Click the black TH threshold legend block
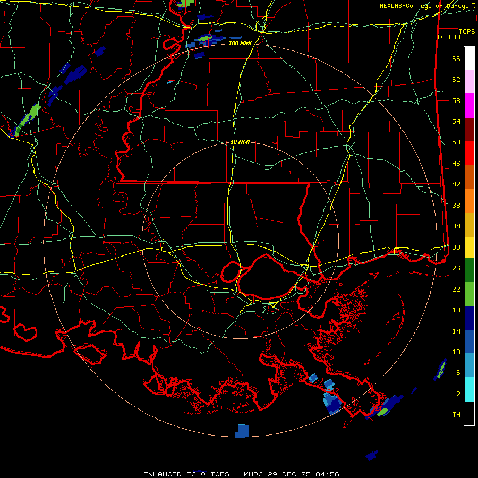This screenshot has height=478, width=478. tap(469, 413)
